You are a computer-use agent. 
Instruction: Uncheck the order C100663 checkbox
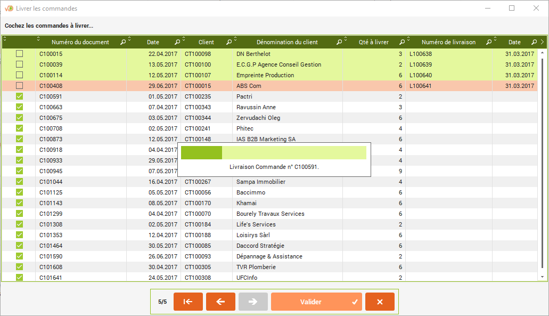[x=20, y=107]
